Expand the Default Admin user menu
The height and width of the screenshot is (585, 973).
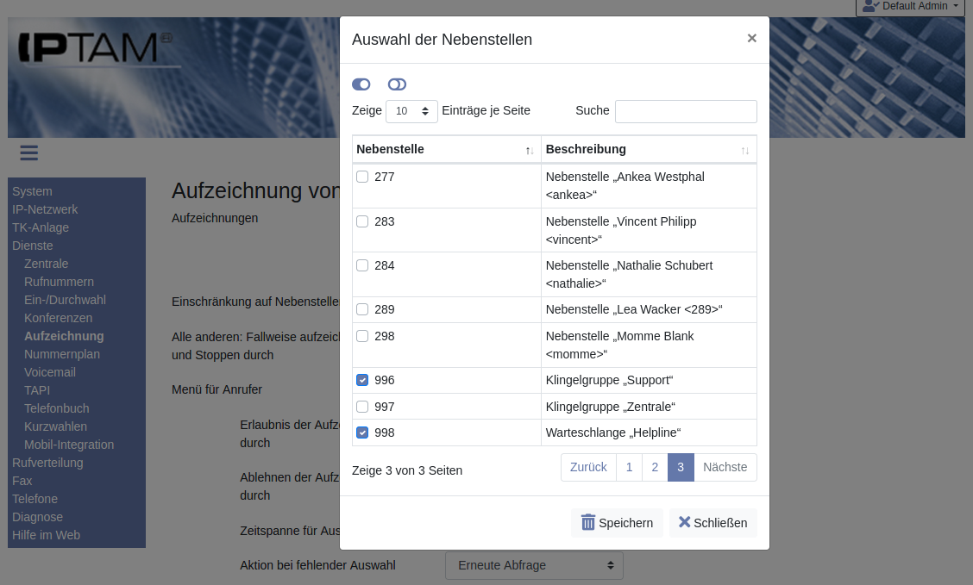(913, 7)
